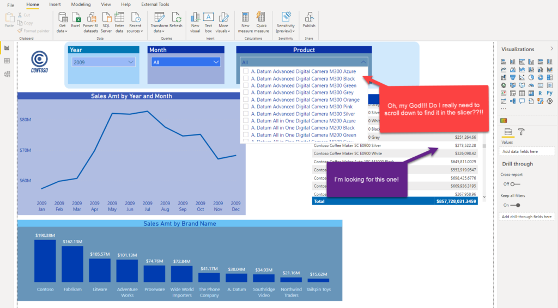Insert a New visual
The width and height of the screenshot is (558, 308).
coord(195,23)
